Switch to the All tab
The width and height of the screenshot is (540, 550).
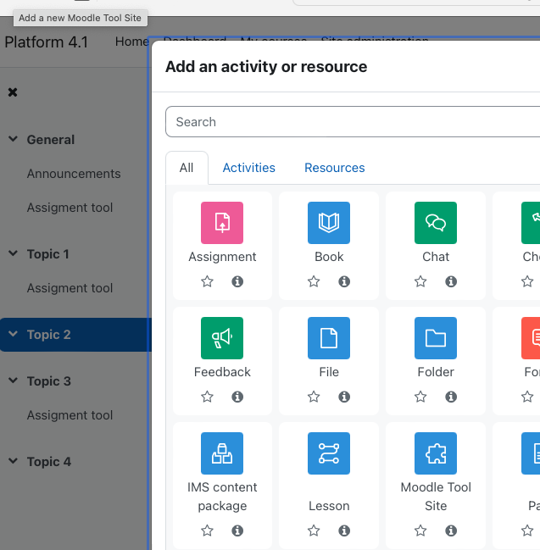click(x=186, y=168)
